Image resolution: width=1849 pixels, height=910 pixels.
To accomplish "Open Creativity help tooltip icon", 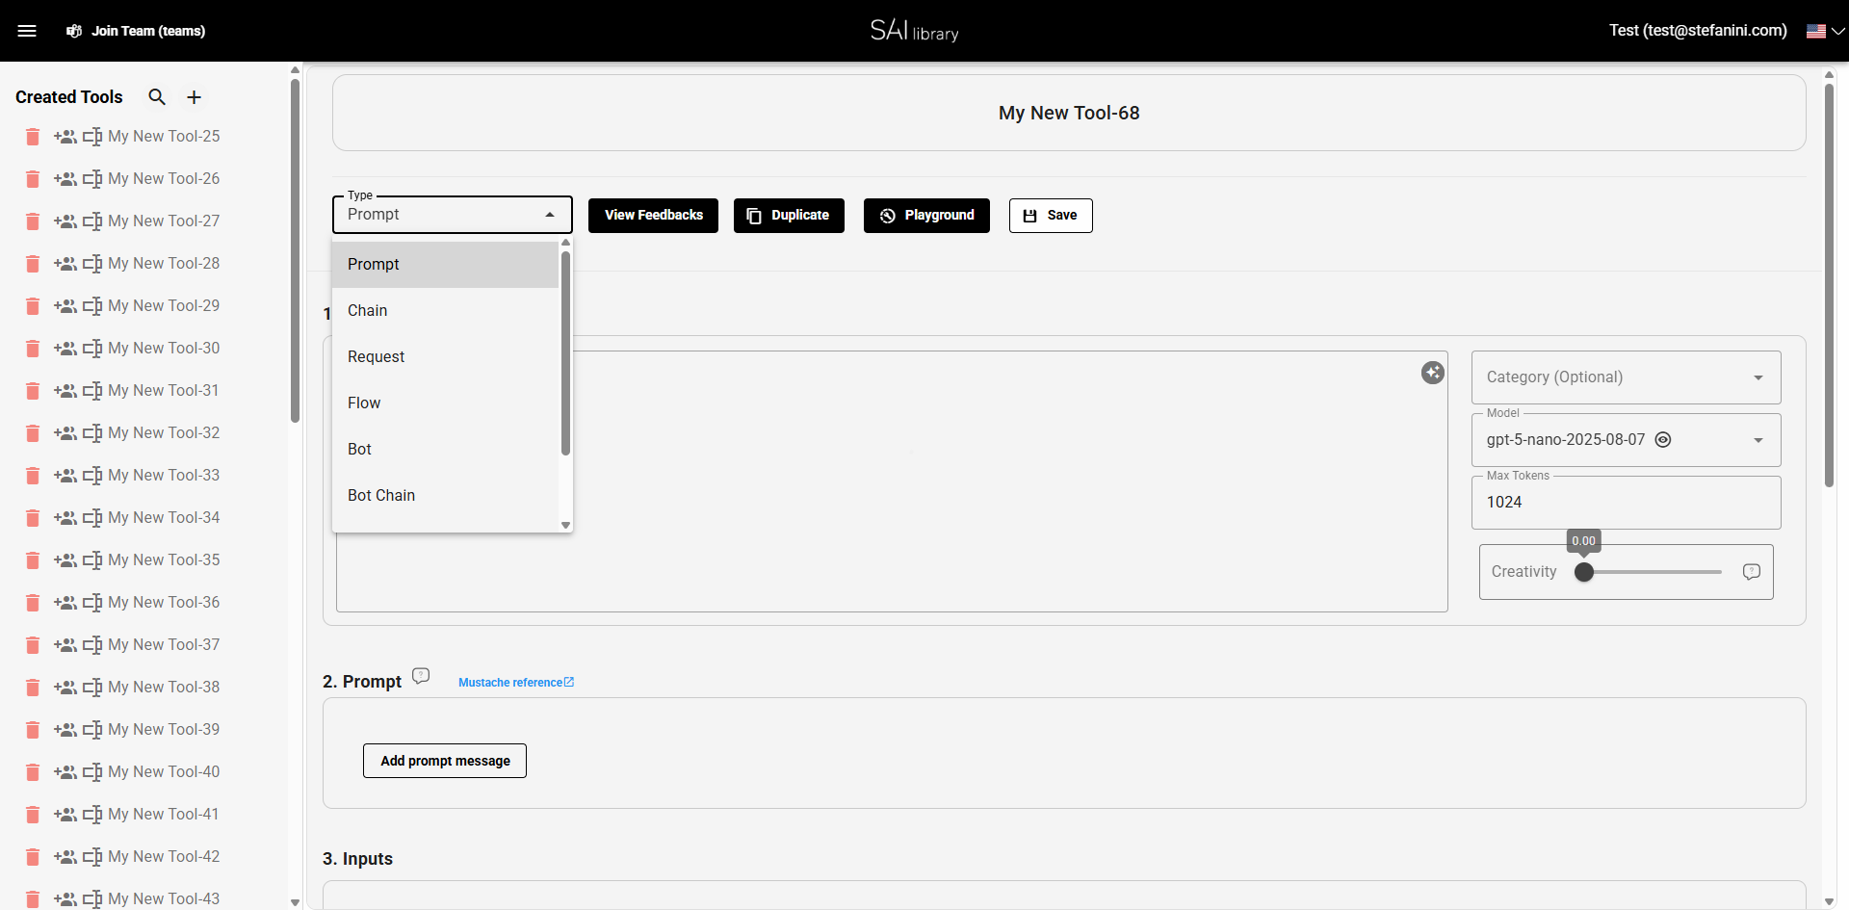I will pos(1751,571).
